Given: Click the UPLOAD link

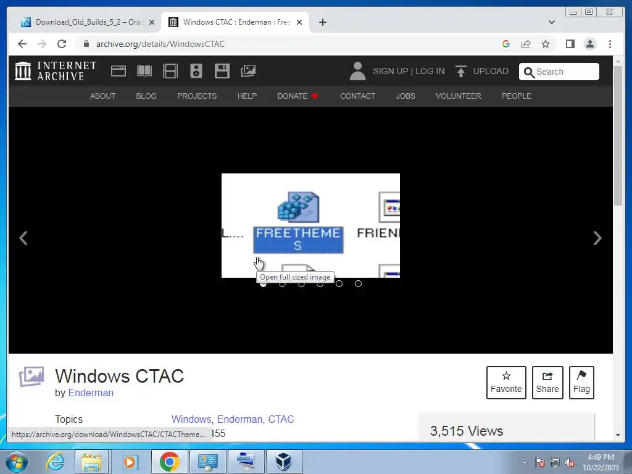Looking at the screenshot, I should point(482,71).
